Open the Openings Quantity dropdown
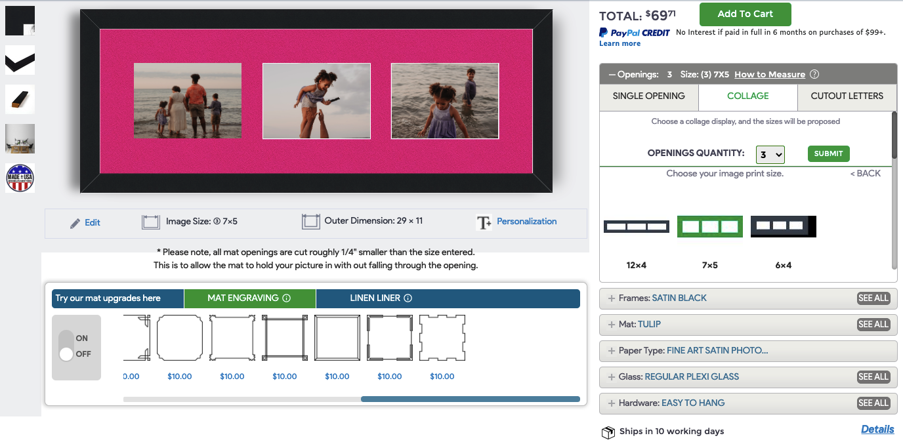This screenshot has width=903, height=444. pos(770,154)
